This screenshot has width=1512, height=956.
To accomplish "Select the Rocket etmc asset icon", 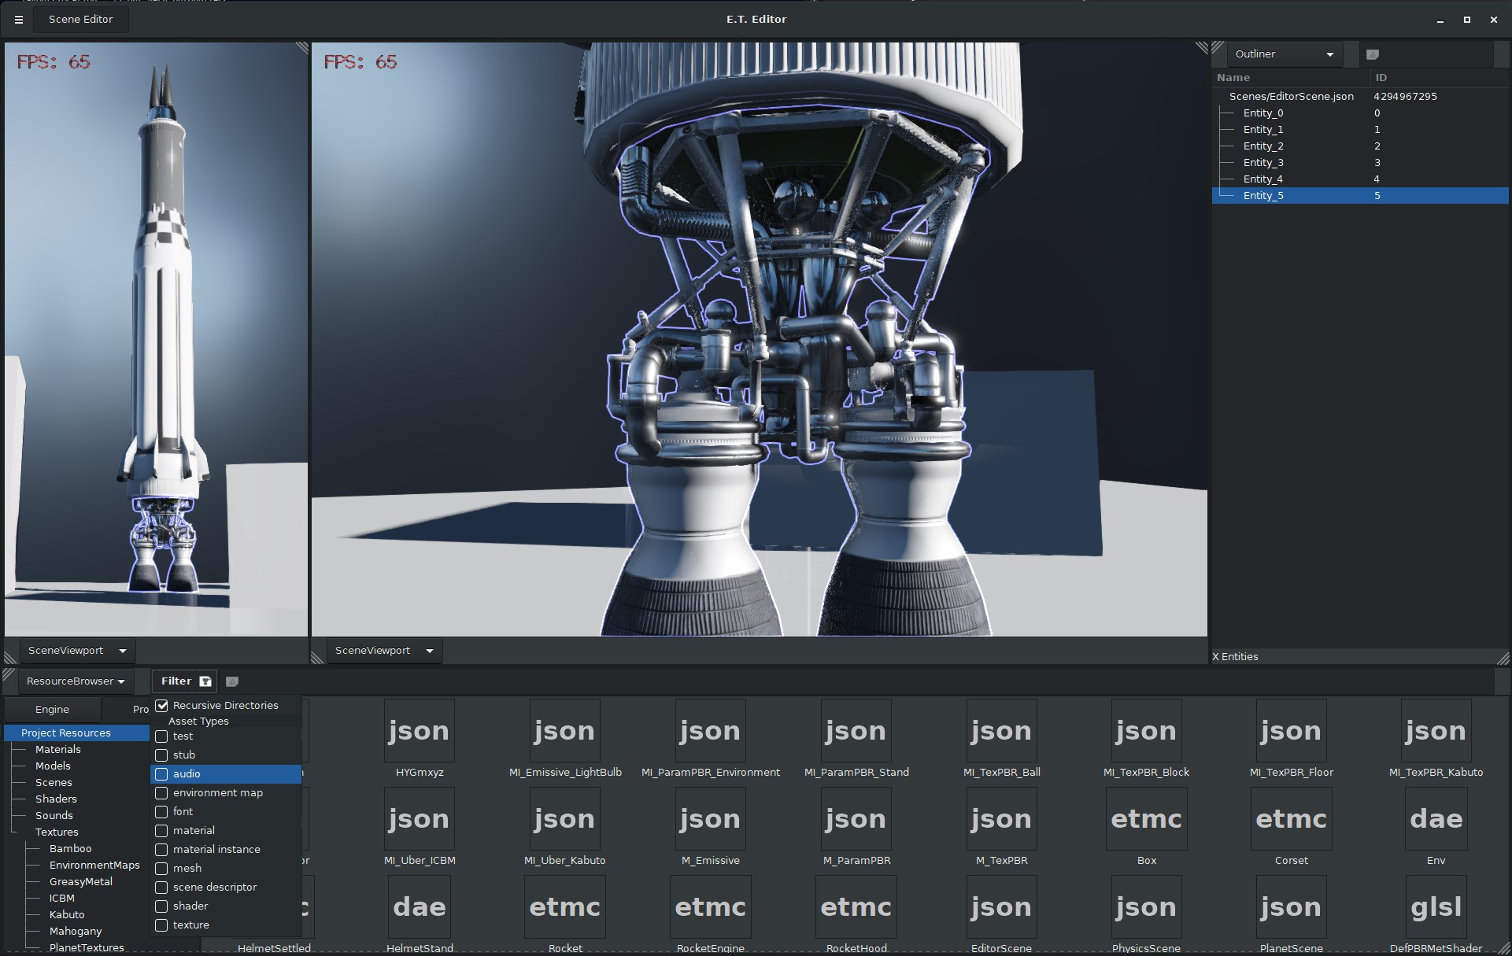I will click(x=564, y=907).
